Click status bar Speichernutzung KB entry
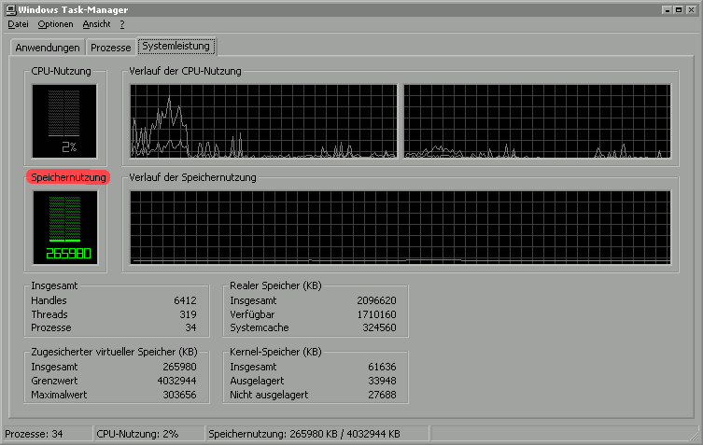The height and width of the screenshot is (445, 703). [317, 434]
